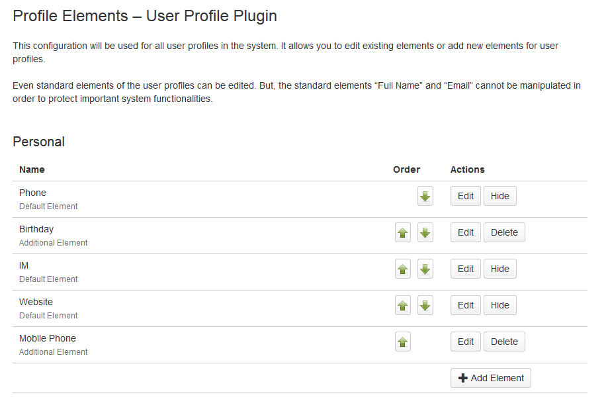Move IM element down
608x415 pixels.
pos(425,269)
